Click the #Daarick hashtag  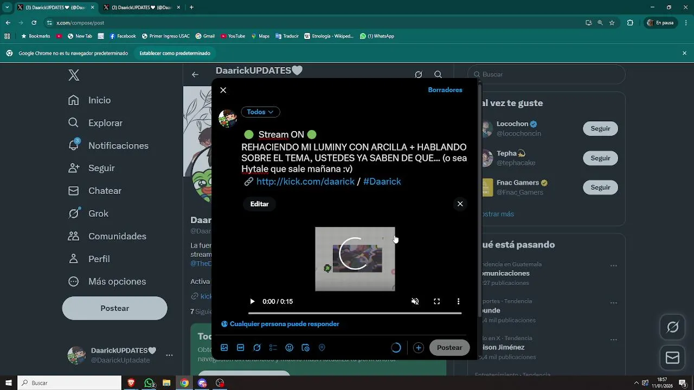[382, 181]
